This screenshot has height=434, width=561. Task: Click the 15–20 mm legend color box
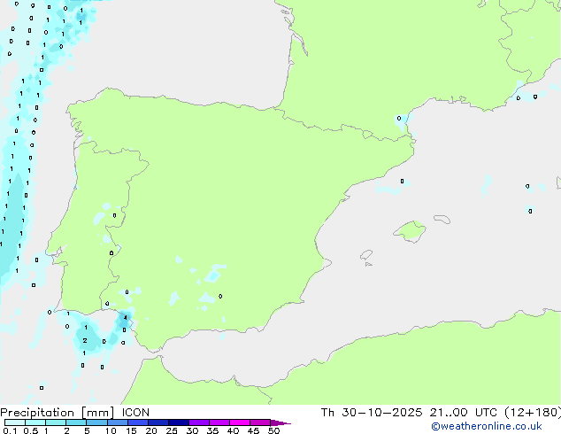click(137, 422)
